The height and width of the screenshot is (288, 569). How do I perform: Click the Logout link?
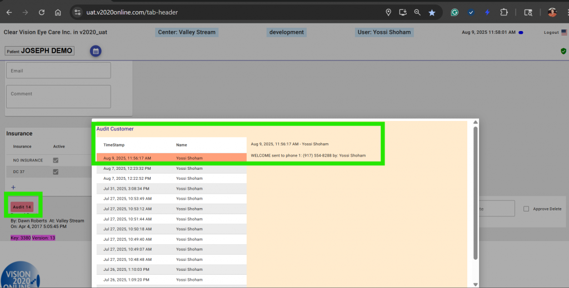point(551,32)
